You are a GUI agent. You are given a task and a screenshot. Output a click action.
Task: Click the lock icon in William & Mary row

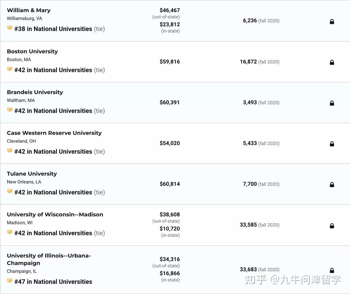(x=332, y=22)
